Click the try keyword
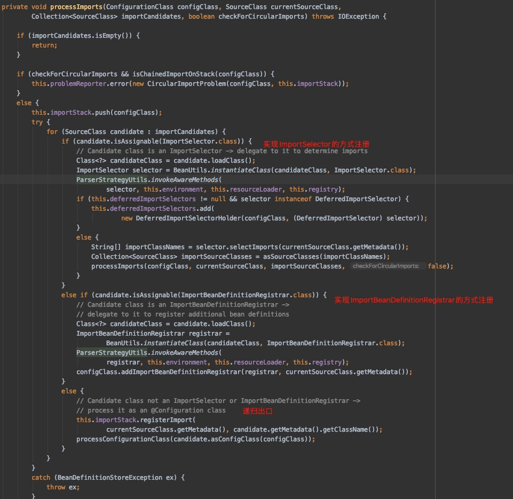The height and width of the screenshot is (499, 513). point(37,122)
